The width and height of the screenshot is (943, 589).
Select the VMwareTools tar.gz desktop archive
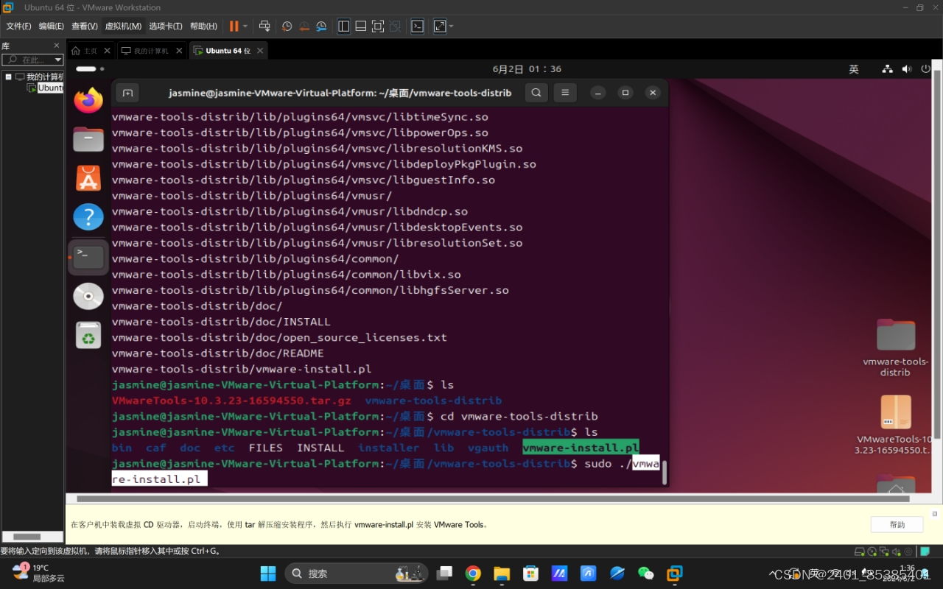[895, 425]
